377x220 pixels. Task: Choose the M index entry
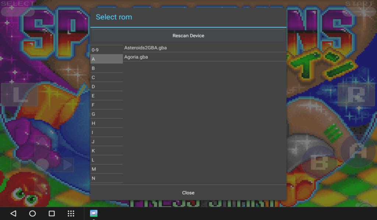tap(106, 169)
